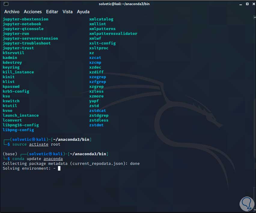
Task: Select jupyter-nbextension entry
Action: pos(26,19)
